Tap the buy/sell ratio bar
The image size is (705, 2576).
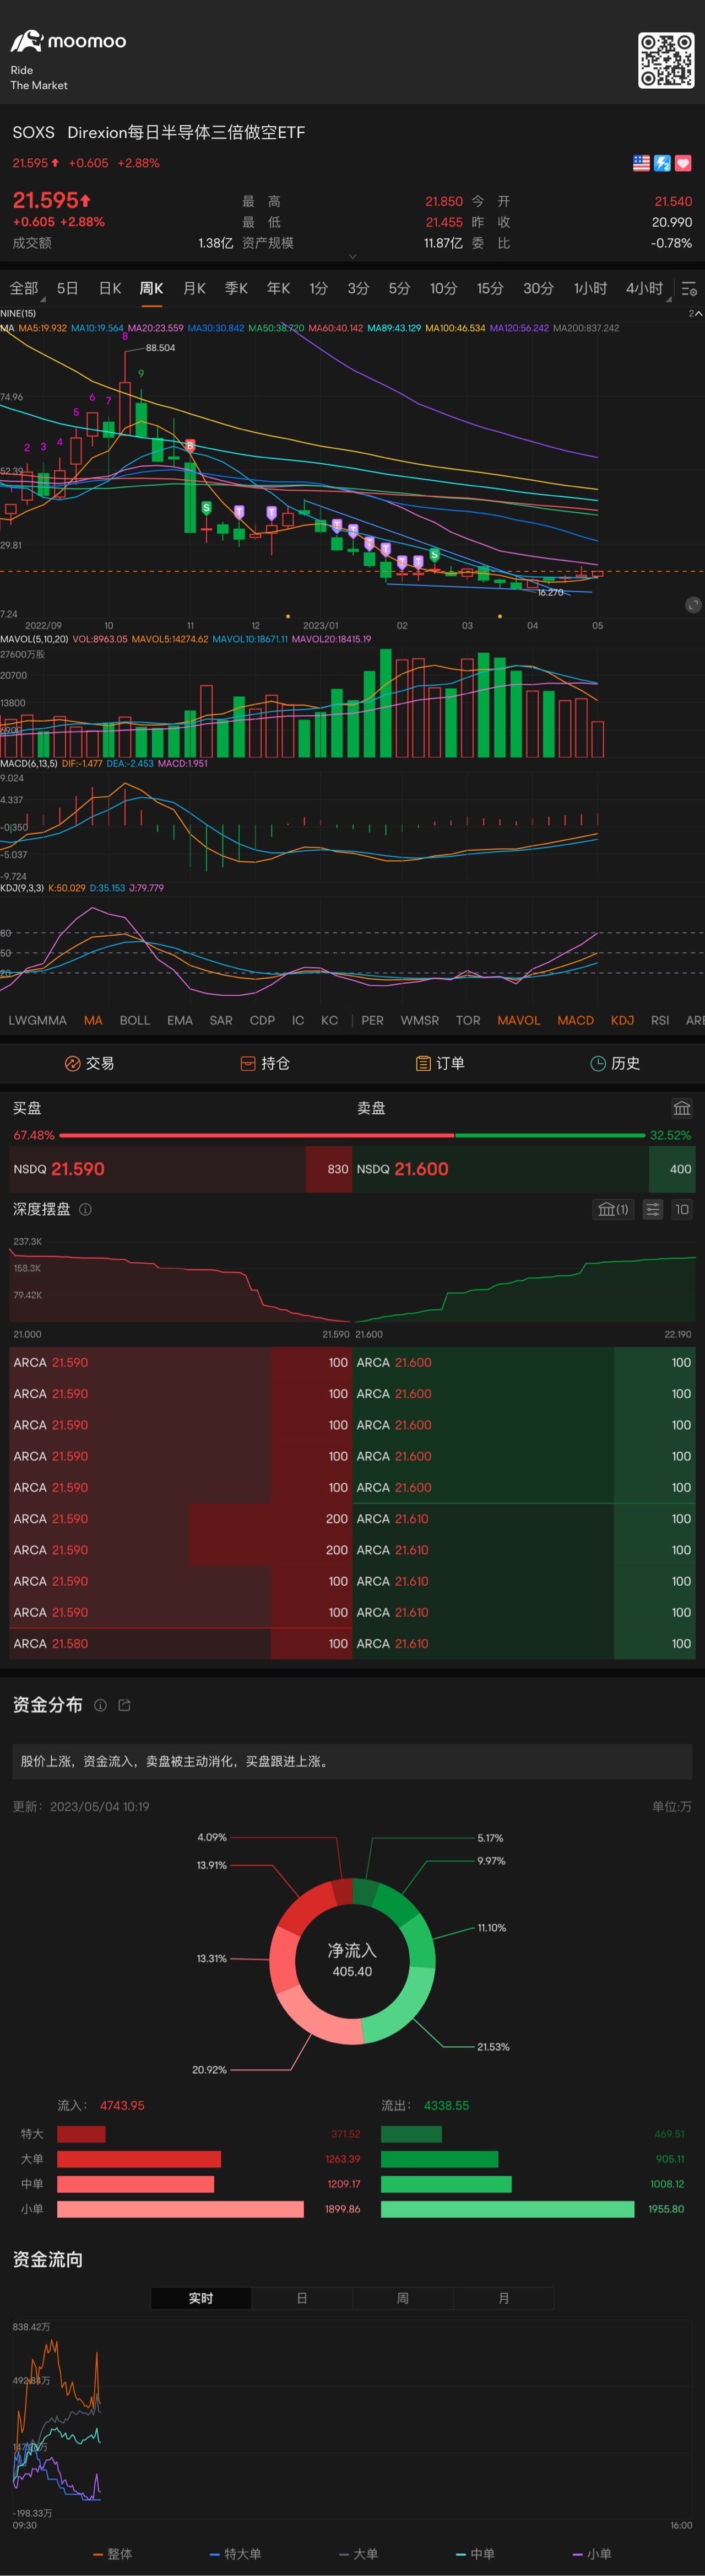(352, 1135)
